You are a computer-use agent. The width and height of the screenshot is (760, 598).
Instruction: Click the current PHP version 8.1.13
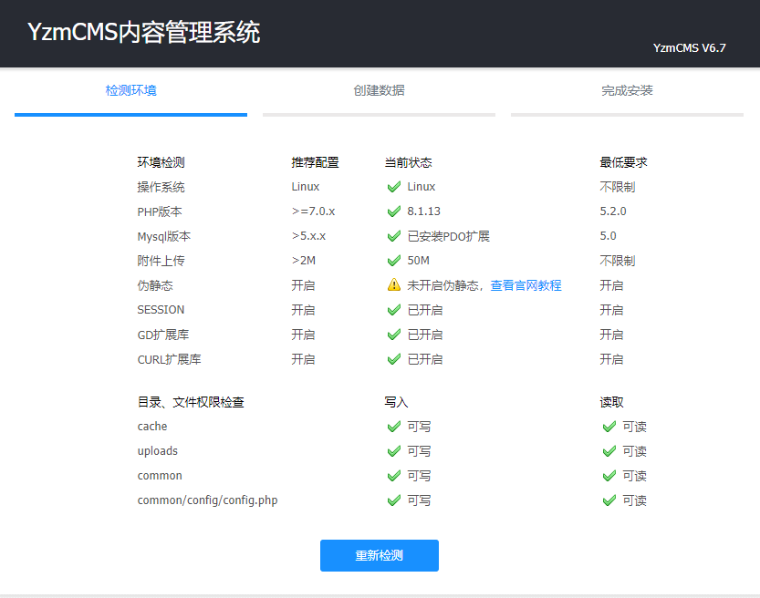coord(424,211)
